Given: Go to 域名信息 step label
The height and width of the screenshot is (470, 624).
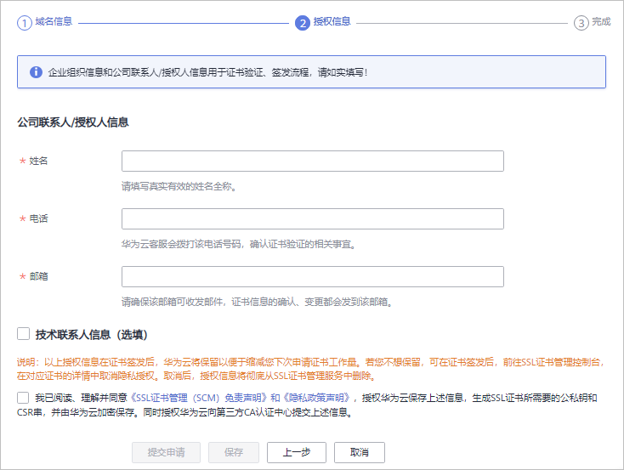Looking at the screenshot, I should click(54, 21).
